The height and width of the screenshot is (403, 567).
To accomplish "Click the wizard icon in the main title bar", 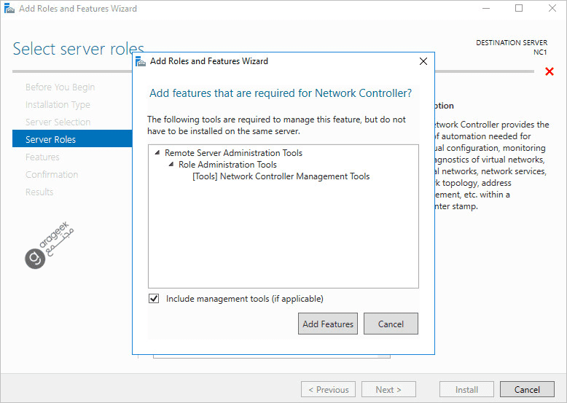I will [x=9, y=8].
